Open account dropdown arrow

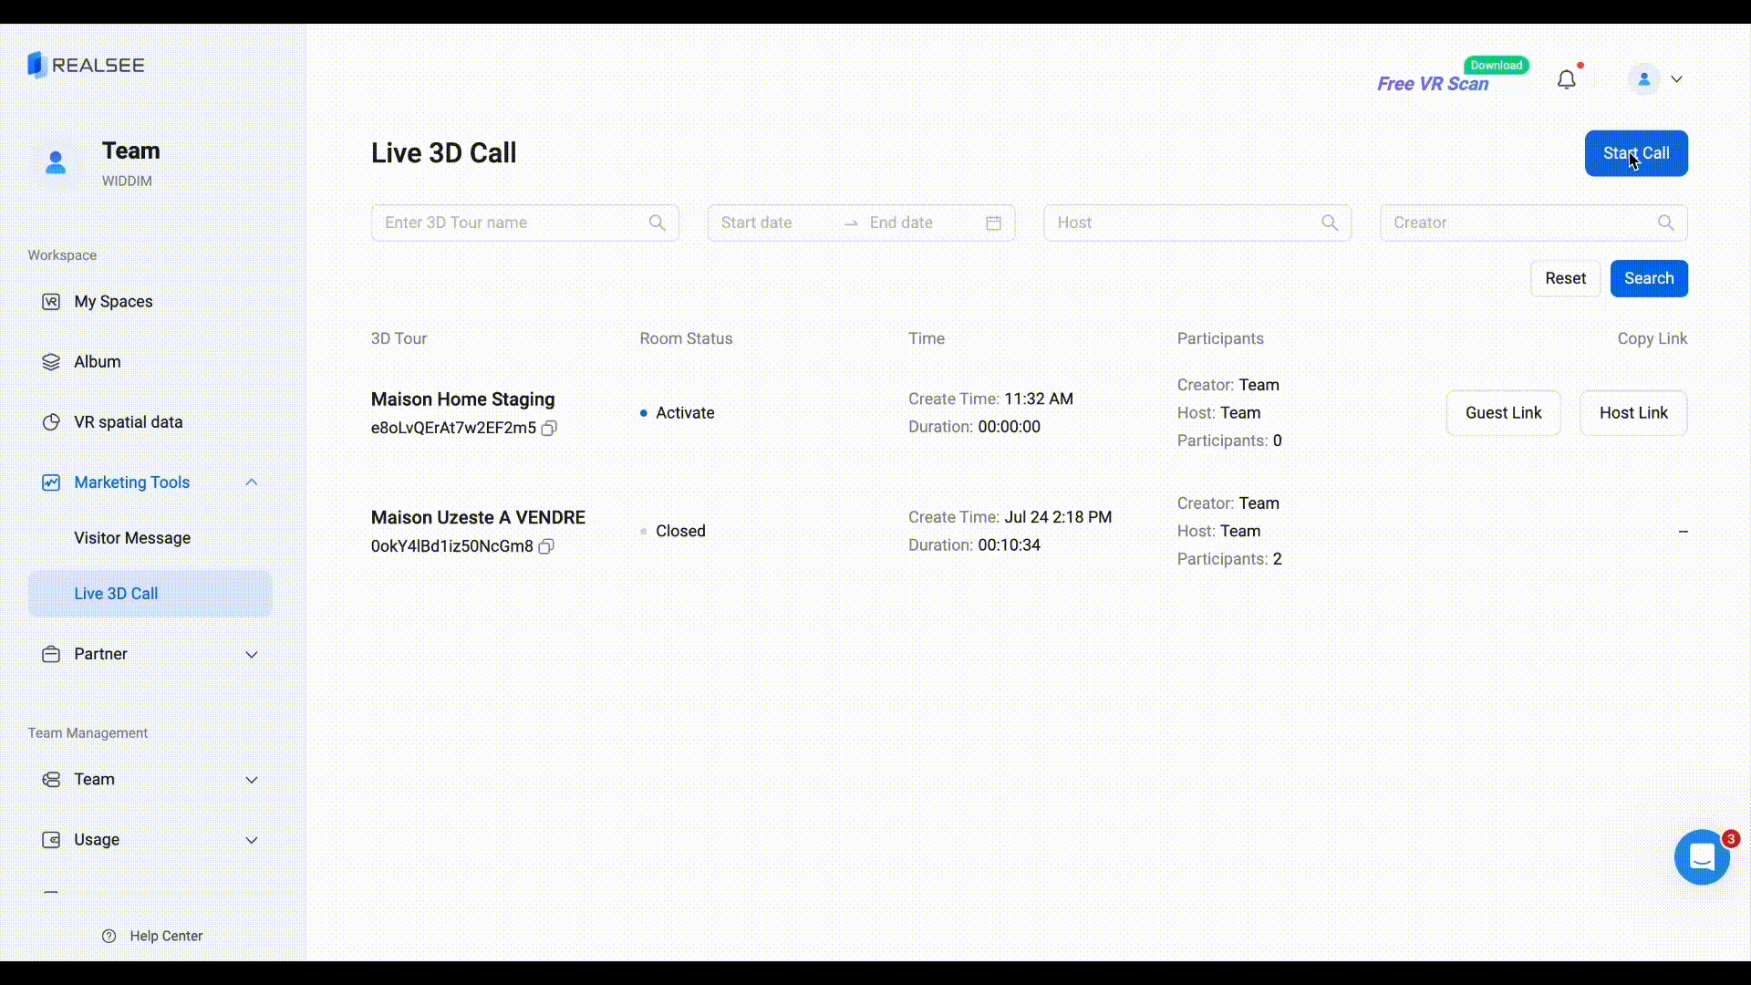pos(1676,79)
